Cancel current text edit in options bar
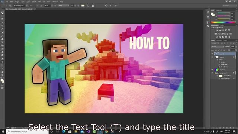238x134 pixels. tap(106, 6)
